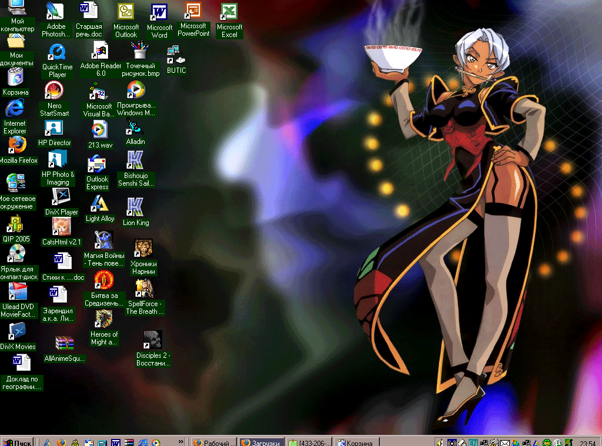
Task: Switch to the Загрузки taskbar window
Action: [262, 442]
